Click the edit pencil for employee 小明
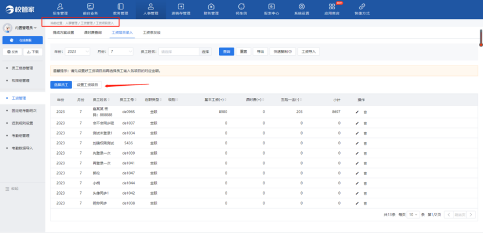Screen dimensions: 483x233 click(x=357, y=183)
